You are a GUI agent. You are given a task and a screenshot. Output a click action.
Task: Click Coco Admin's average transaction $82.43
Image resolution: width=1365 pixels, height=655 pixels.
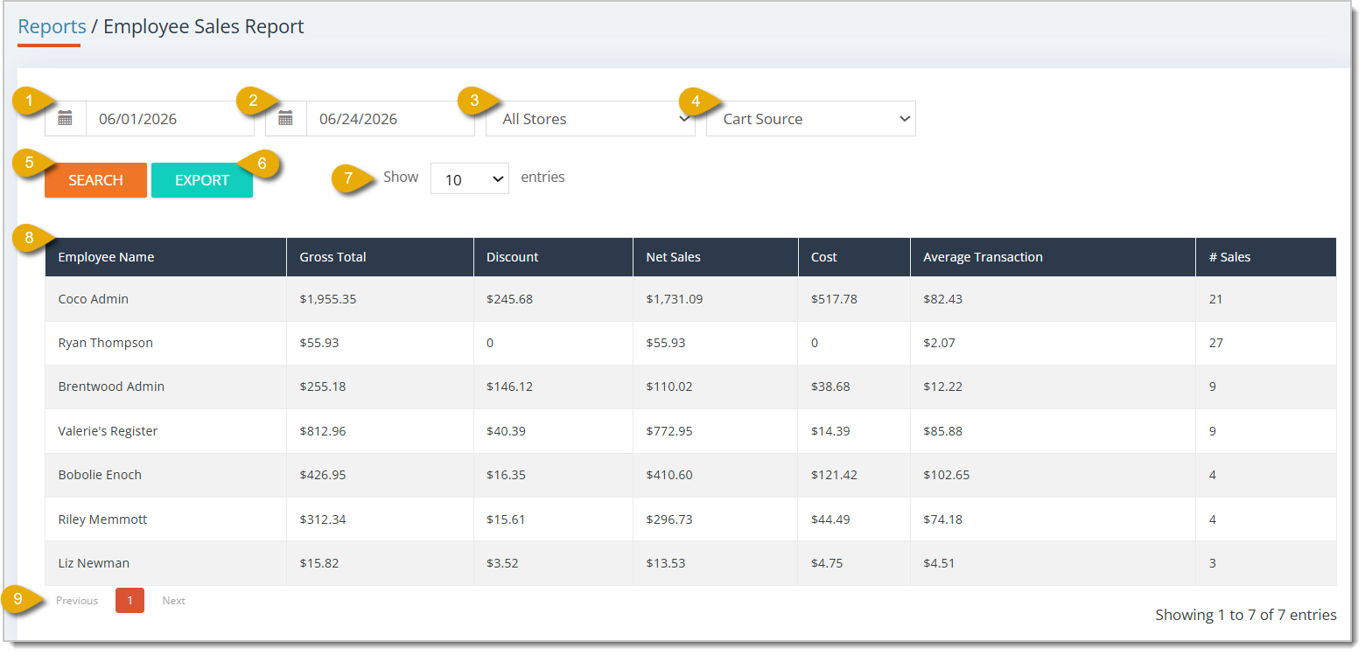(x=942, y=299)
